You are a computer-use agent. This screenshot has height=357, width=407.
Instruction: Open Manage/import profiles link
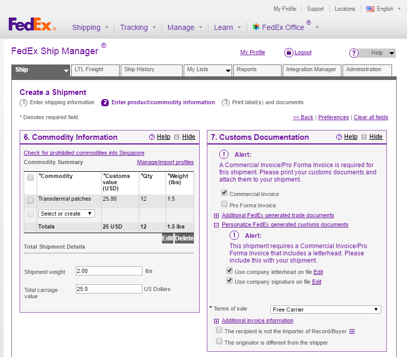166,163
